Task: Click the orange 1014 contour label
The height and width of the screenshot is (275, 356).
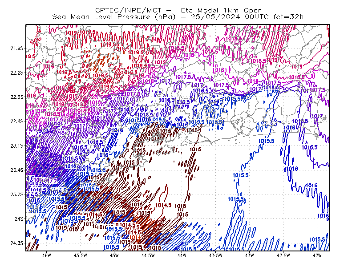Action: click(x=135, y=237)
